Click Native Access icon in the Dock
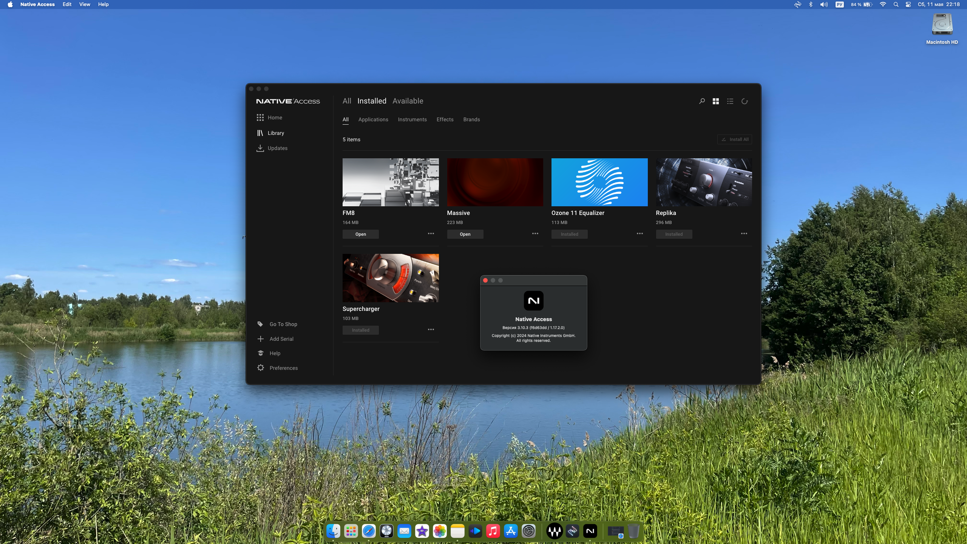The width and height of the screenshot is (967, 544). [590, 532]
